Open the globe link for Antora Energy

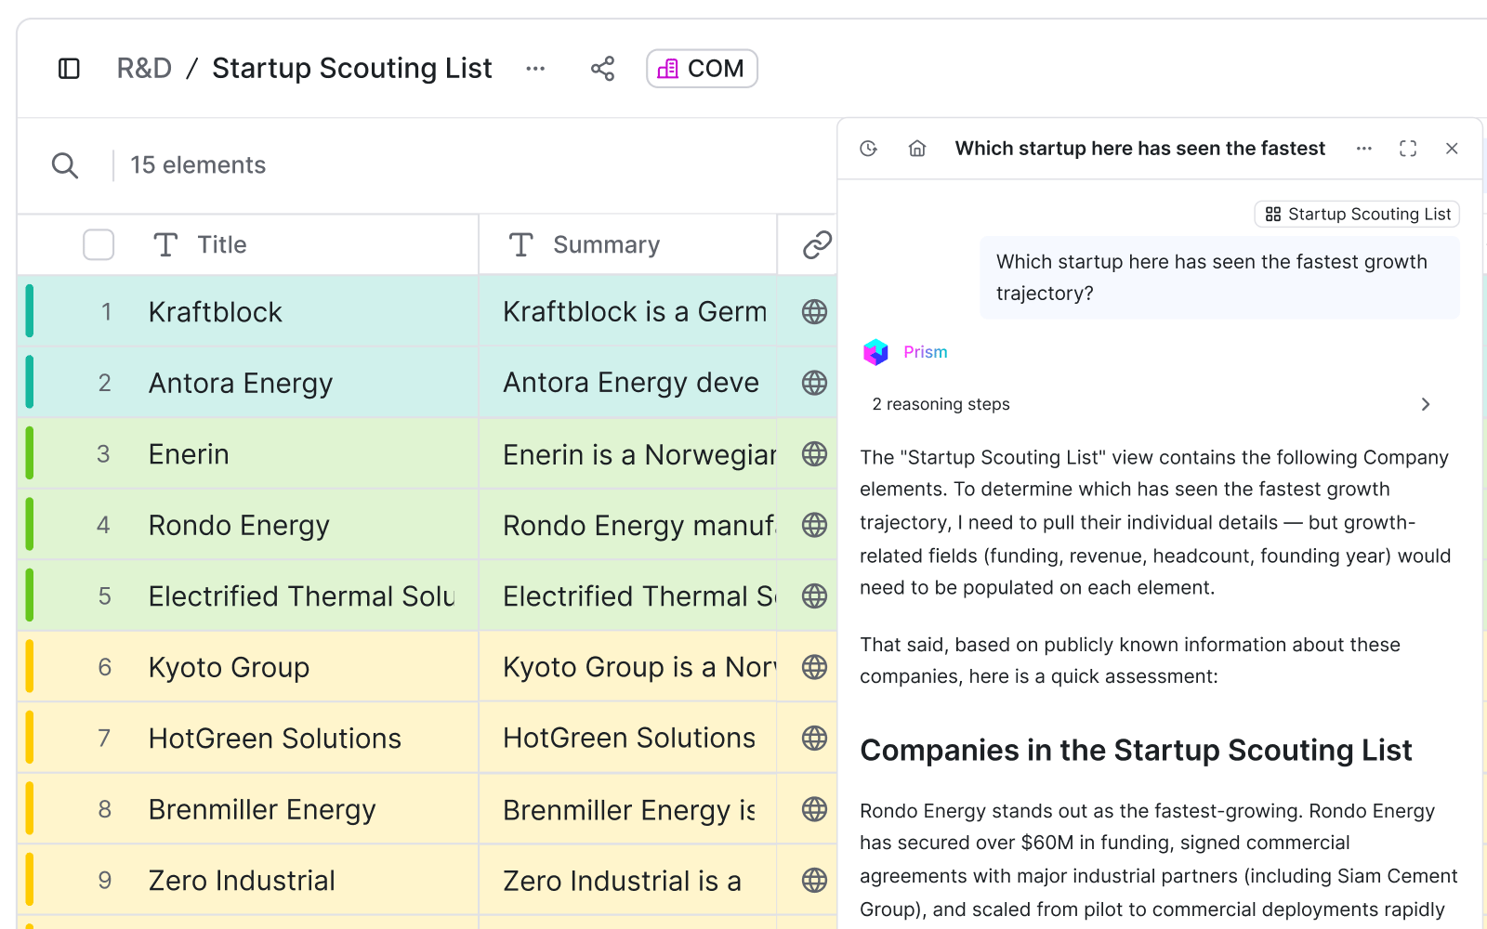point(814,383)
